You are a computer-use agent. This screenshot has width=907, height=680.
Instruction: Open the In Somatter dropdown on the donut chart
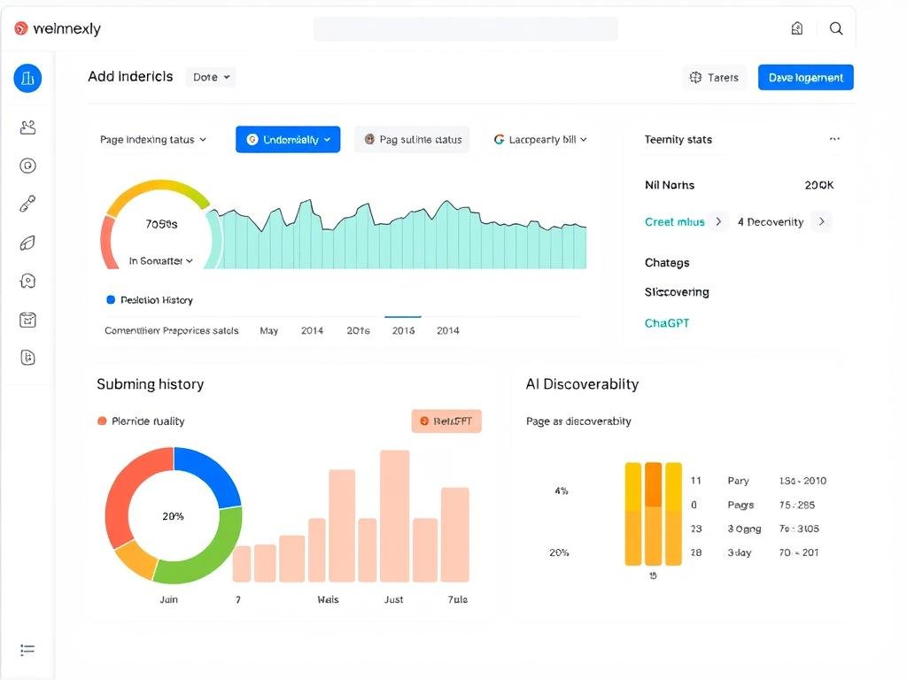[160, 261]
